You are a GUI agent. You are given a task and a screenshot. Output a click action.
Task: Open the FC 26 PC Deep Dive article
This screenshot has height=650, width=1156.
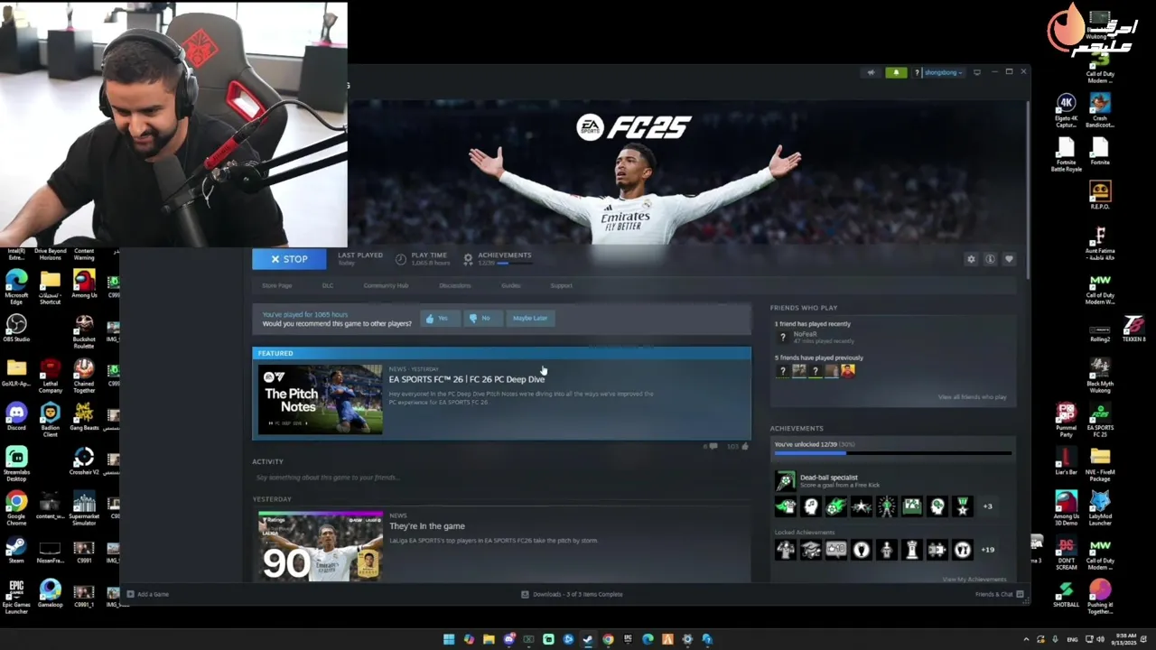point(467,379)
